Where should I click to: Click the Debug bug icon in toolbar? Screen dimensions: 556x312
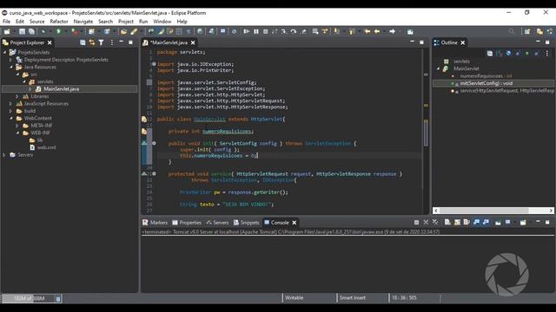click(x=43, y=31)
